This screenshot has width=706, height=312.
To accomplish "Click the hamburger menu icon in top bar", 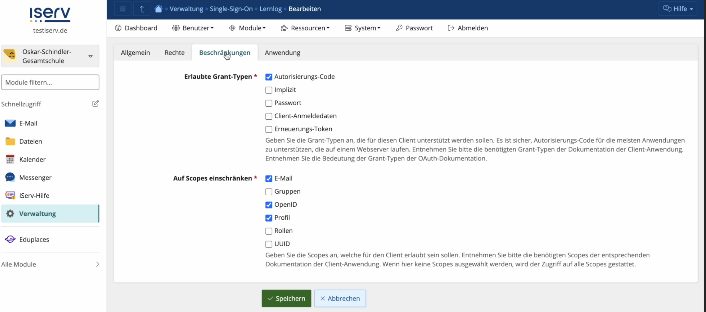I will (123, 9).
